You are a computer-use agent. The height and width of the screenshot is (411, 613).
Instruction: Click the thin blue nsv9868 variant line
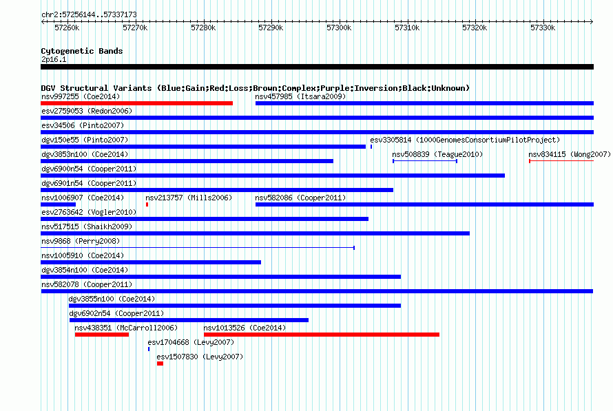[x=198, y=248]
